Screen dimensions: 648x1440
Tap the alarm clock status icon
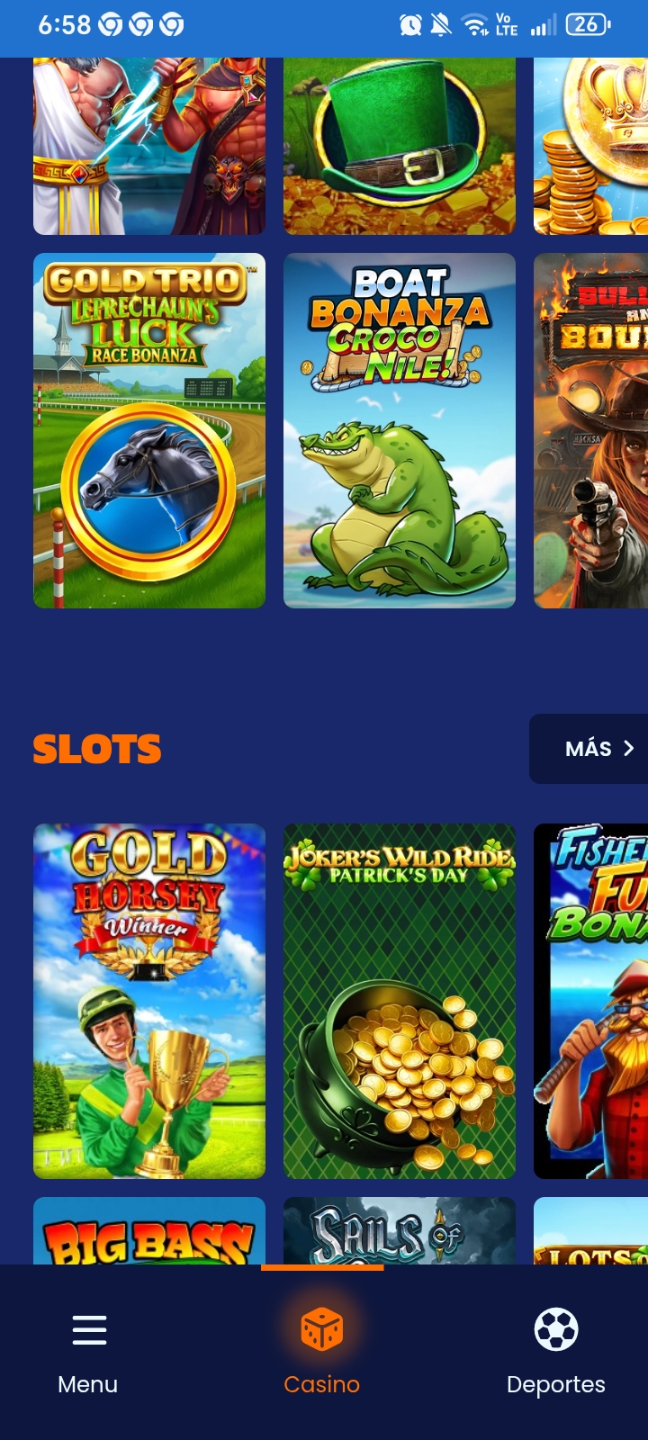410,25
